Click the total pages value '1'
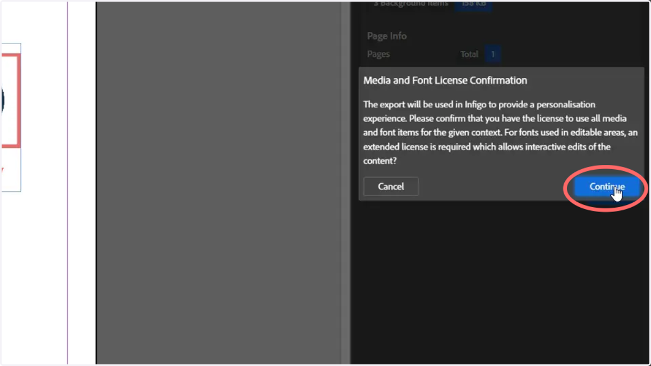Screen dimensions: 651x366 click(x=493, y=54)
